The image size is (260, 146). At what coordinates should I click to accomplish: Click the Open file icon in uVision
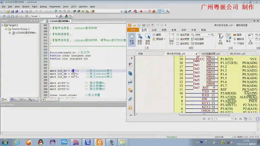click(8, 11)
